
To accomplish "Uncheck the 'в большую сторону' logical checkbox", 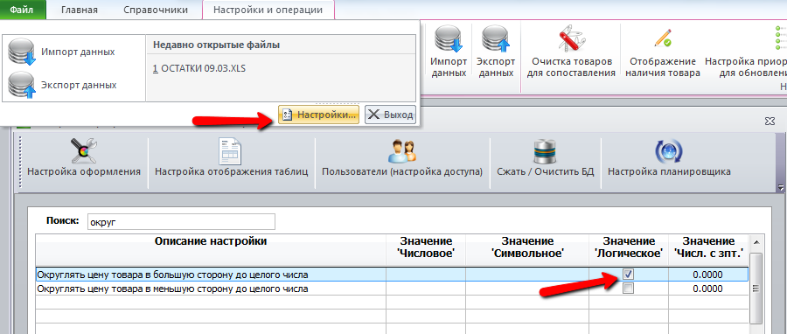I will click(x=628, y=275).
